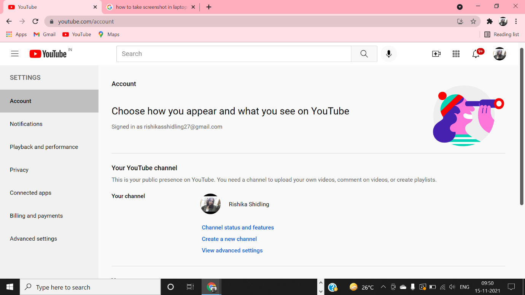Image resolution: width=525 pixels, height=295 pixels.
Task: Click the signed-in email text
Action: tap(183, 127)
